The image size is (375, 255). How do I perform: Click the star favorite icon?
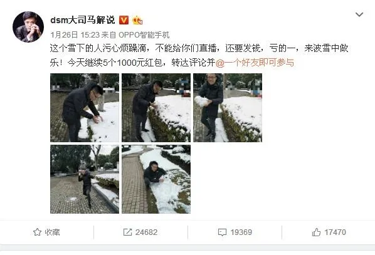coord(37,232)
